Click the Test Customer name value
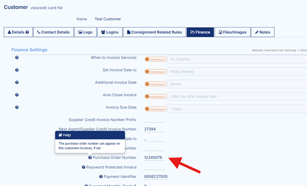307x186 pixels. click(x=108, y=19)
